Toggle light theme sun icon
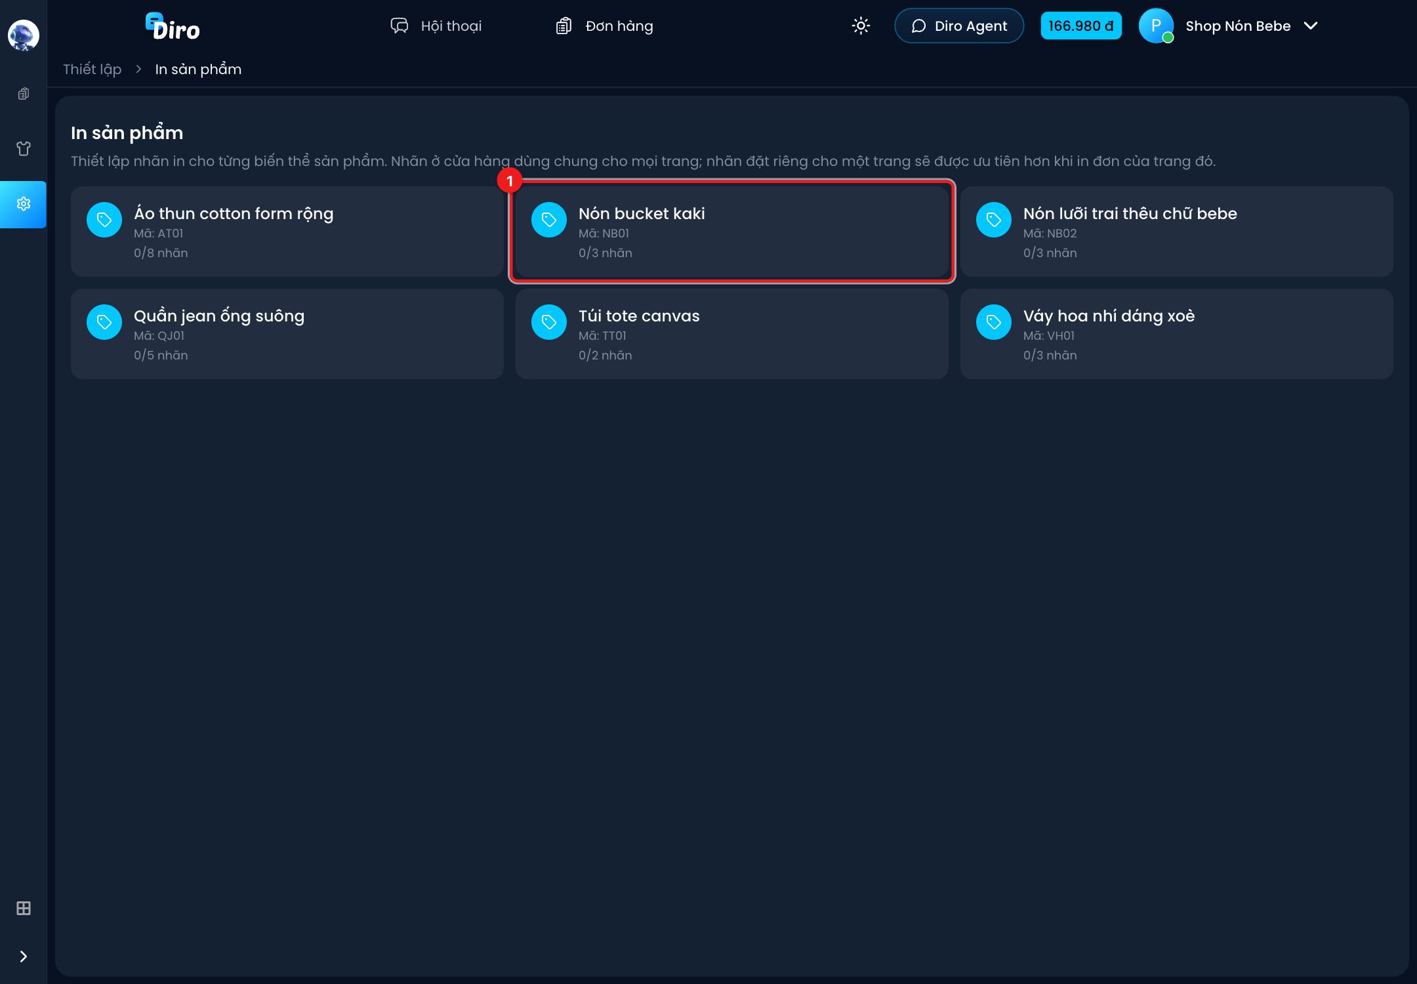The width and height of the screenshot is (1417, 984). click(861, 26)
